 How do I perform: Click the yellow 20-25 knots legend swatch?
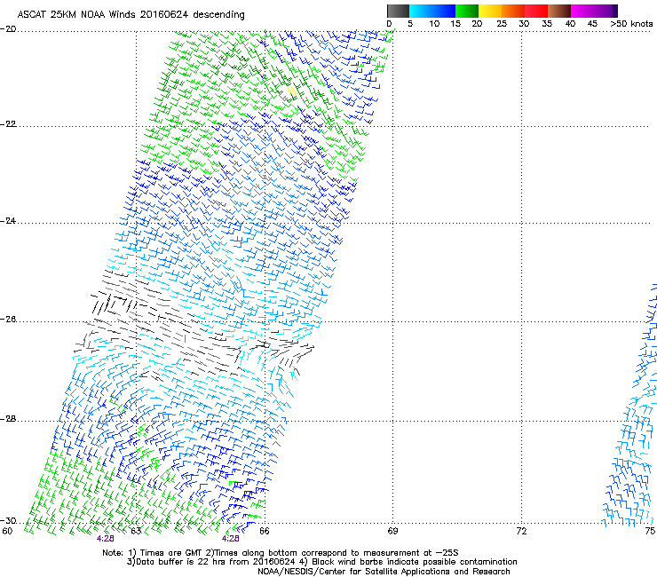[x=490, y=11]
